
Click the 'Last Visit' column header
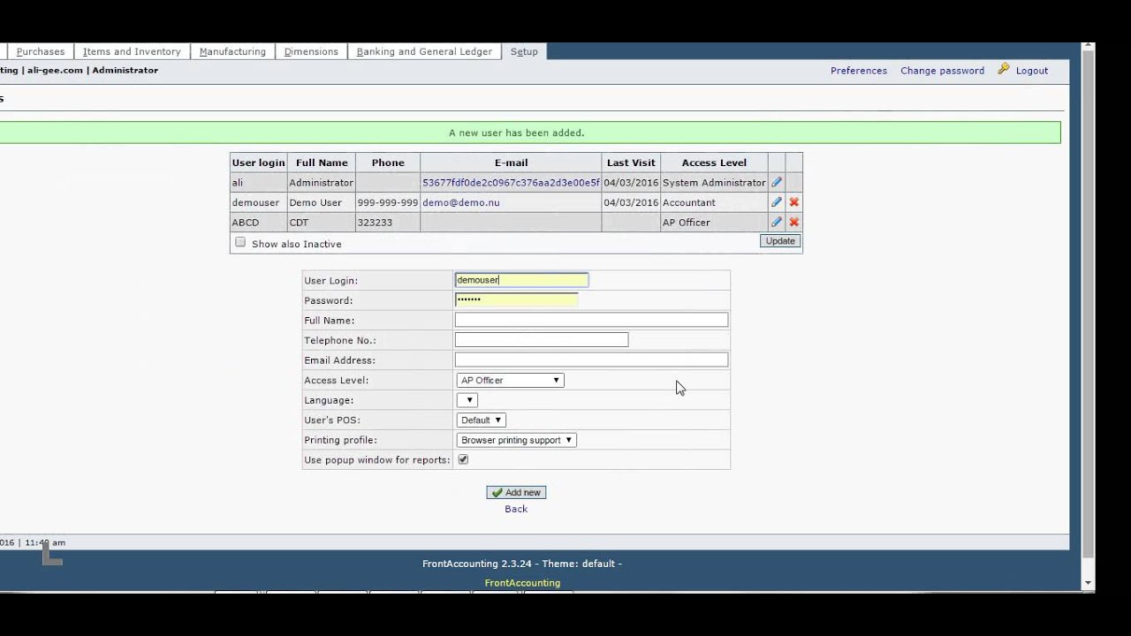pos(631,163)
